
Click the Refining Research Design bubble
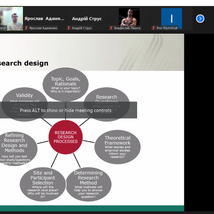pyautogui.click(x=16, y=149)
